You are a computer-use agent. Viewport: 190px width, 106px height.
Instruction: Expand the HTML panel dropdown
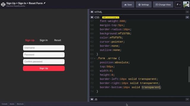coord(187,12)
